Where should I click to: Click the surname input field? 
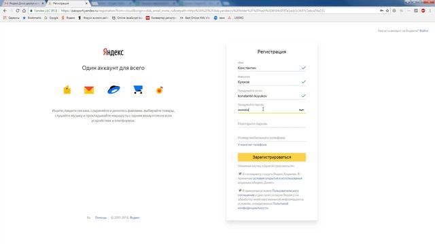pyautogui.click(x=272, y=82)
